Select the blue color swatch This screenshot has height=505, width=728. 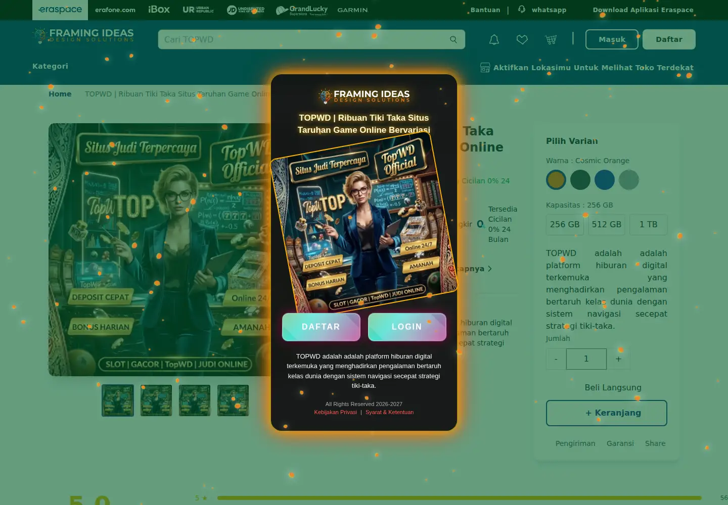pyautogui.click(x=605, y=180)
